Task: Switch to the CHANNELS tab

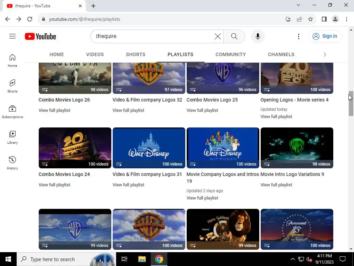Action: coord(281,54)
